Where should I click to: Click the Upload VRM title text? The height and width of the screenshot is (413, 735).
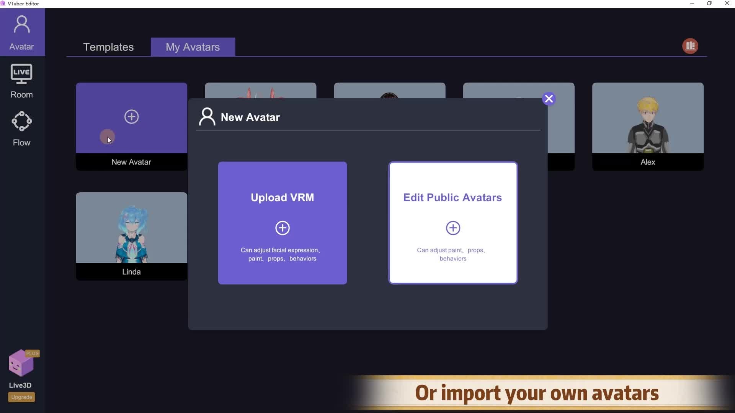pos(282,197)
